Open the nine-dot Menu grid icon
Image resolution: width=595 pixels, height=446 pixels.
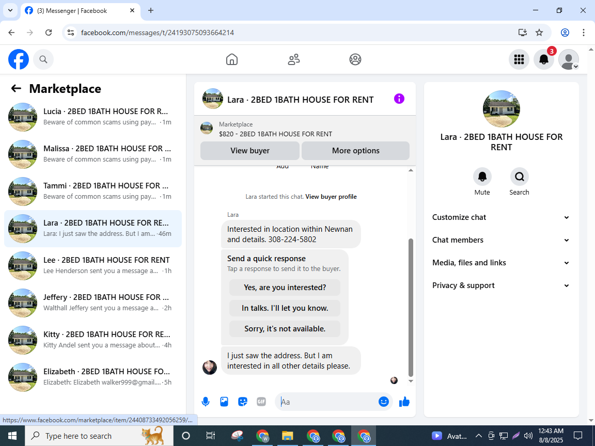point(519,59)
